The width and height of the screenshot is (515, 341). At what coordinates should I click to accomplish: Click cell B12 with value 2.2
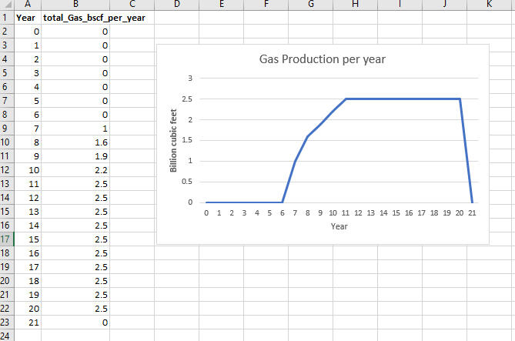(75, 170)
